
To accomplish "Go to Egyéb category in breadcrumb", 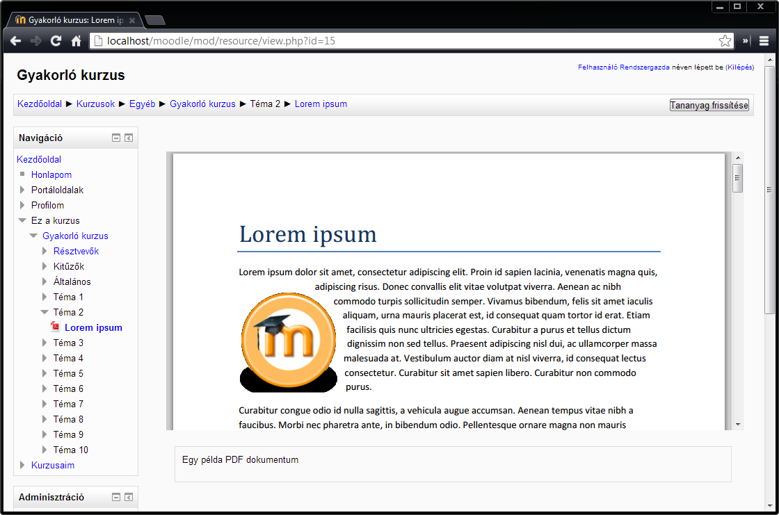I will [x=142, y=104].
